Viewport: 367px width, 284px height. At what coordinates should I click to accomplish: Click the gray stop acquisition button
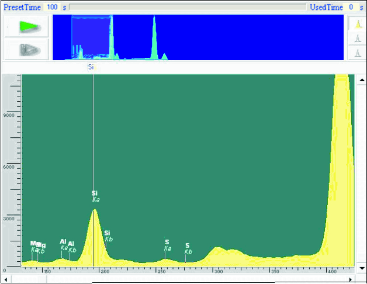pos(26,49)
